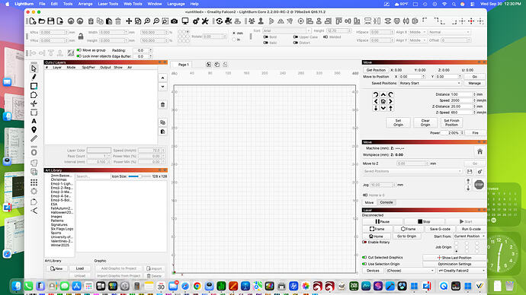Open the Align X Middle dropdown
526x295 pixels.
418,32
